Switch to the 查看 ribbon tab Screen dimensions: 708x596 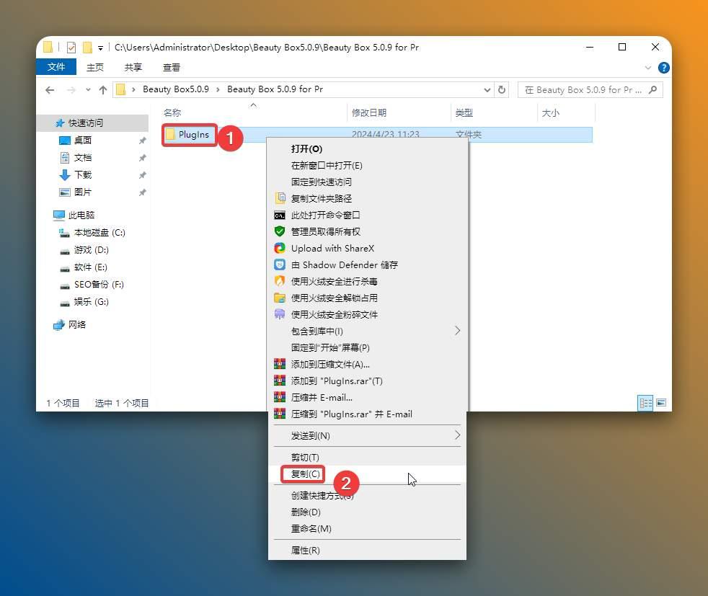pyautogui.click(x=171, y=67)
